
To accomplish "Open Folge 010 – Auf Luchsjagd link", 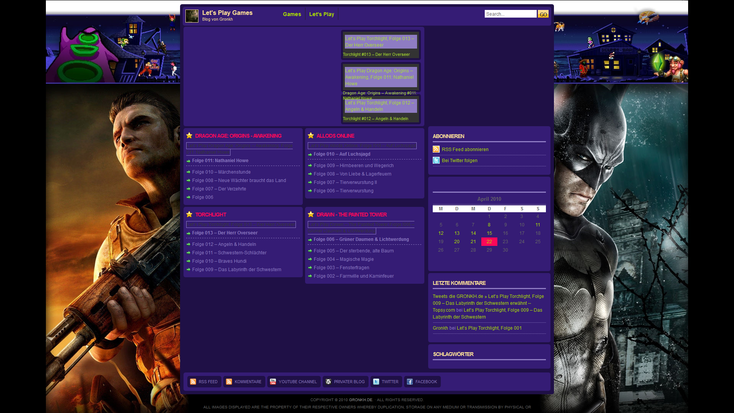I will pyautogui.click(x=342, y=154).
